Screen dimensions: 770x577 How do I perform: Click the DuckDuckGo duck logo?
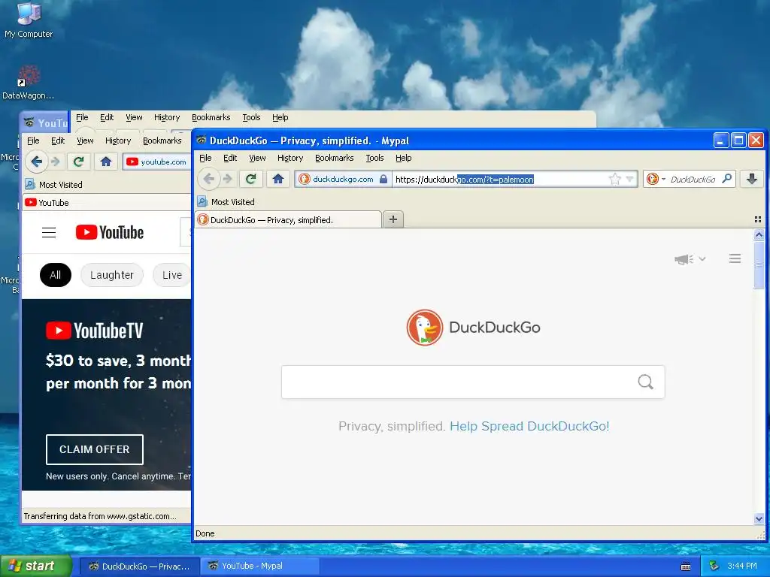coord(424,328)
